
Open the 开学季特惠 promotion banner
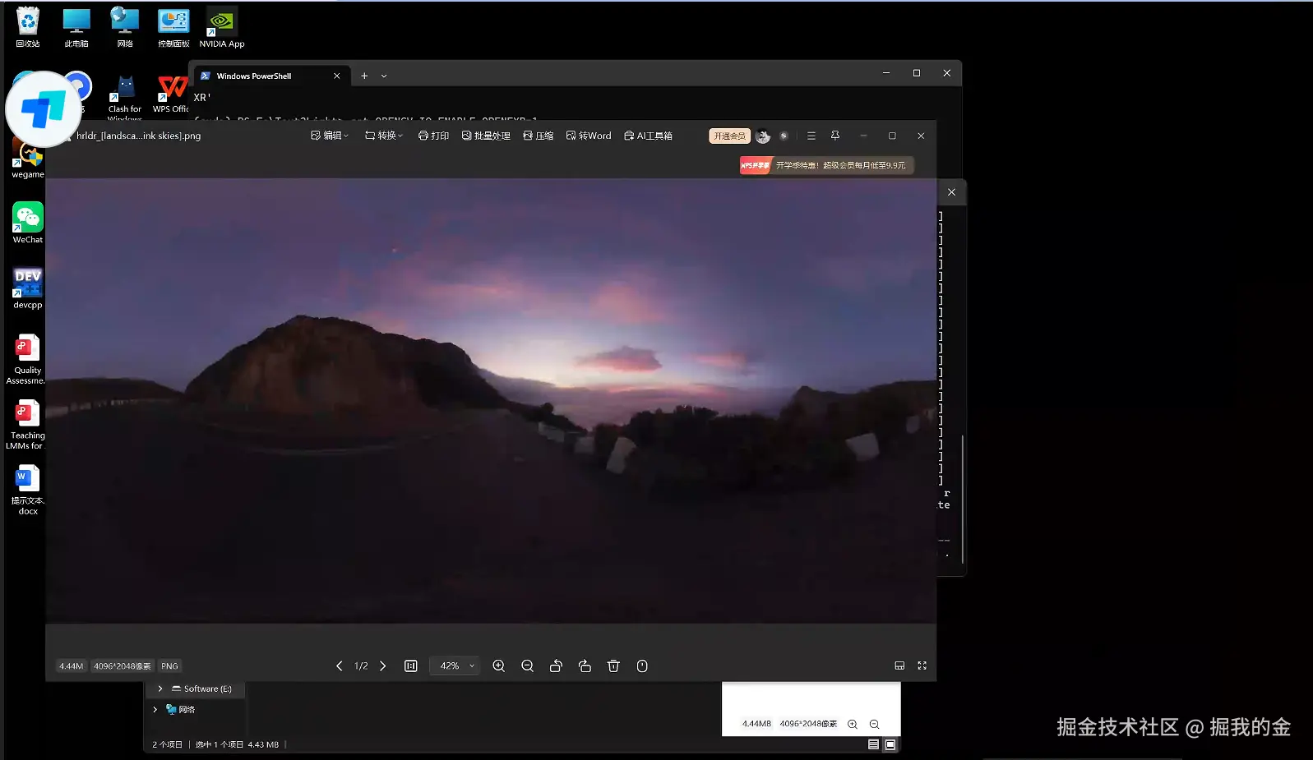(826, 165)
